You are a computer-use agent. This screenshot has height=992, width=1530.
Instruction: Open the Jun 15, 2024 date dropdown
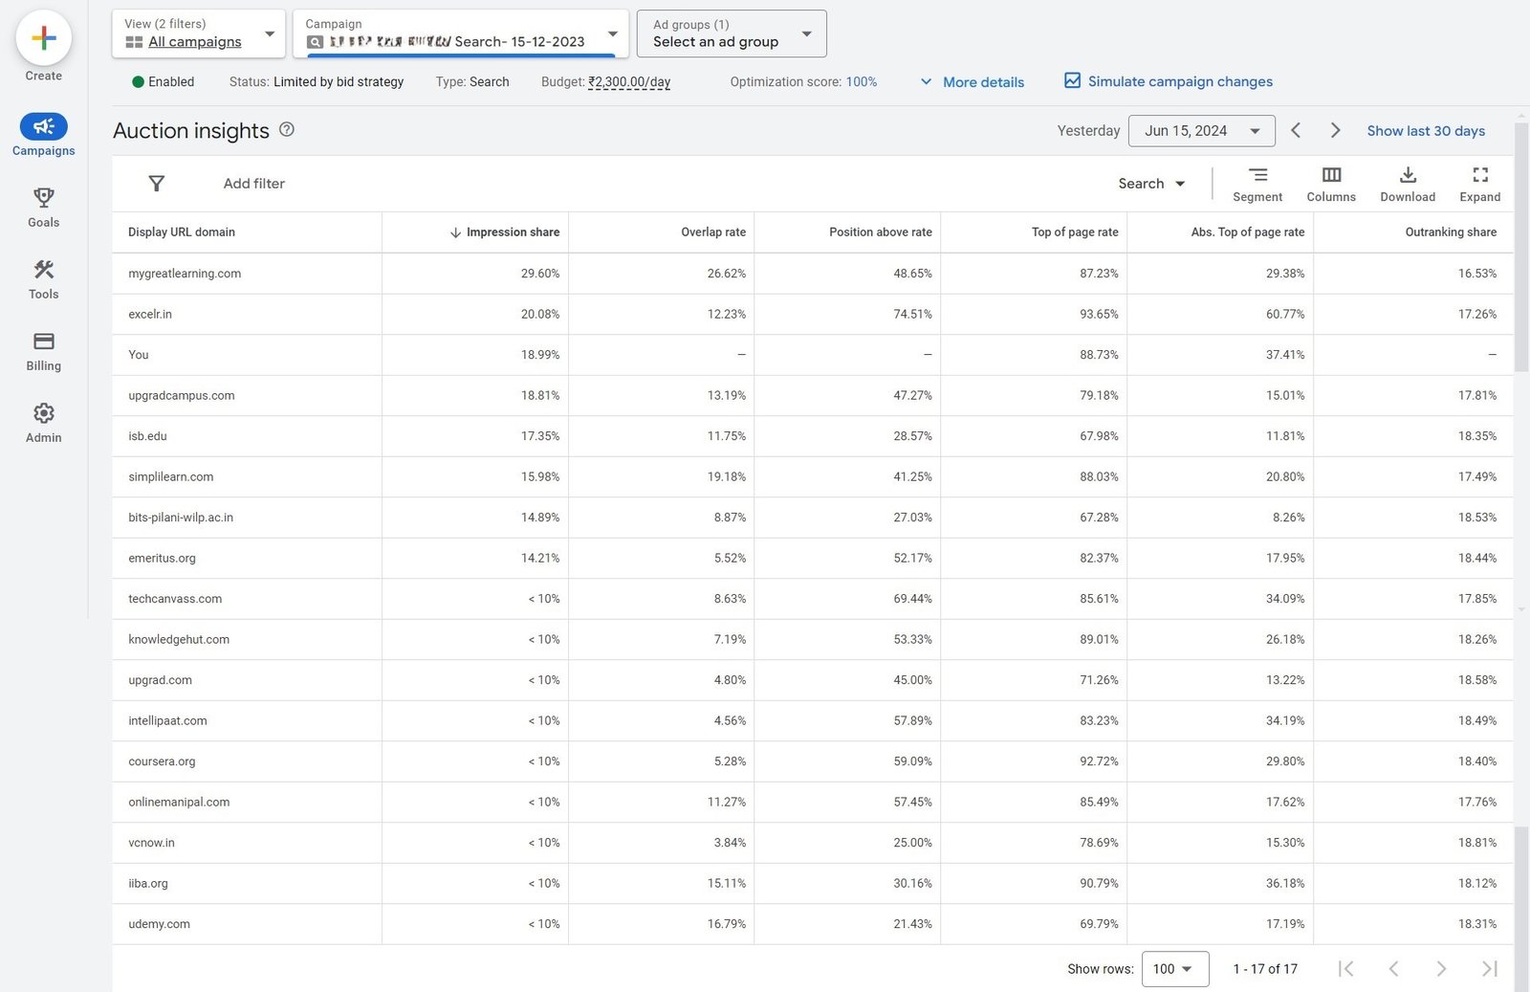[1201, 131]
